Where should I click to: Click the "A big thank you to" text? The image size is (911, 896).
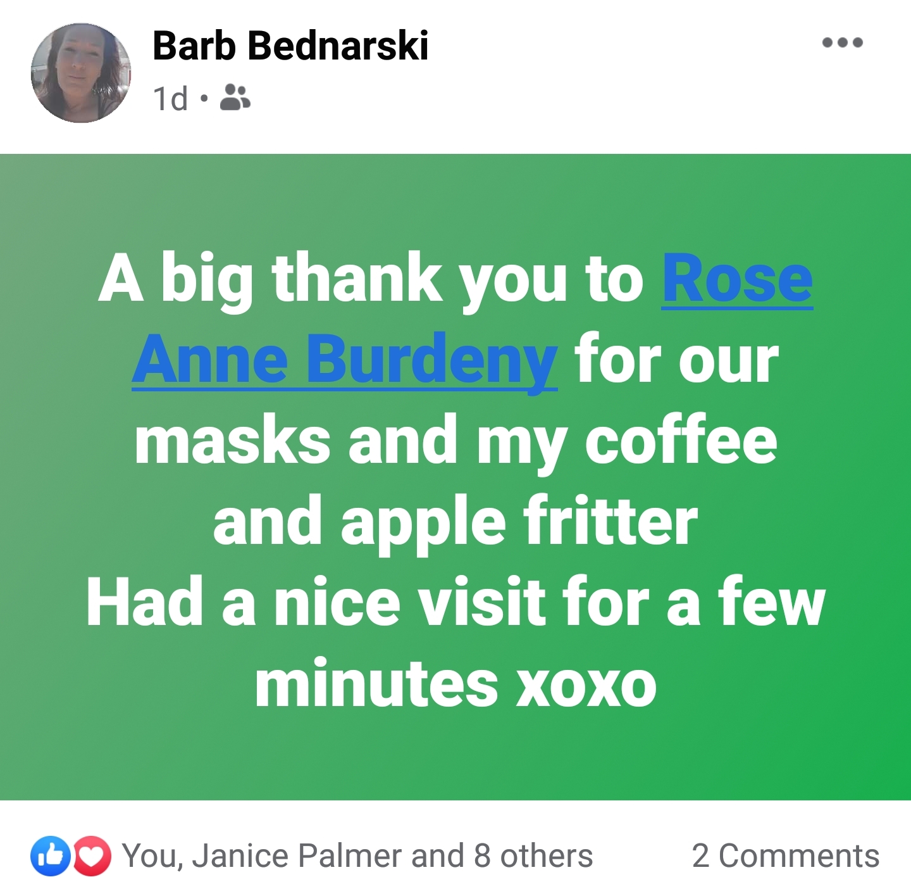(371, 279)
